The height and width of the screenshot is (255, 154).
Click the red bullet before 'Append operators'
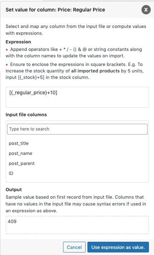[x=7, y=49]
